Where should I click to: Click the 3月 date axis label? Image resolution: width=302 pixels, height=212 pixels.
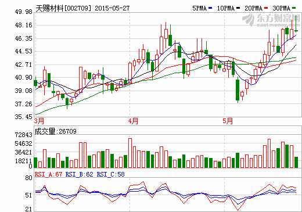(x=39, y=121)
